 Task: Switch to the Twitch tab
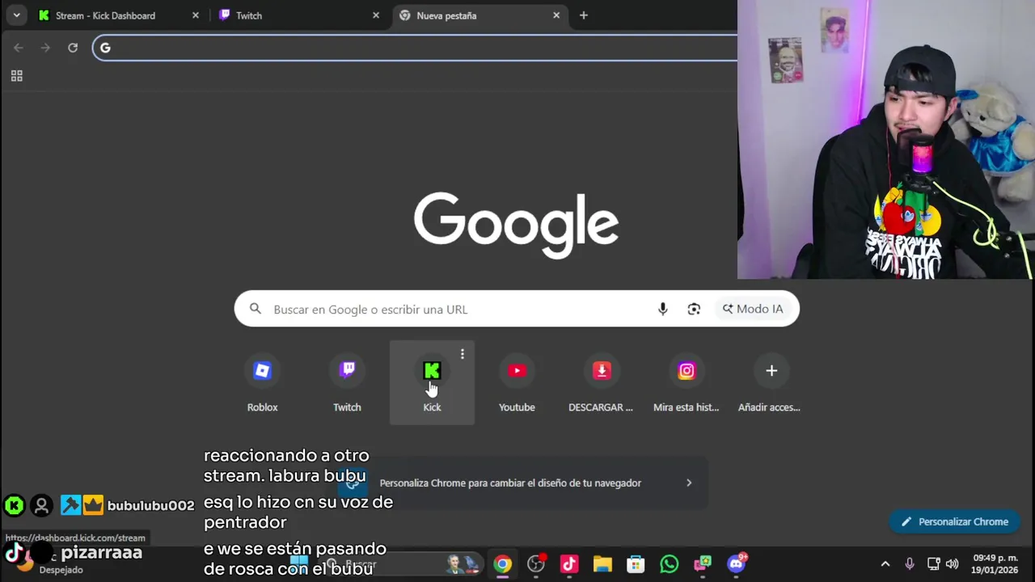click(x=299, y=15)
